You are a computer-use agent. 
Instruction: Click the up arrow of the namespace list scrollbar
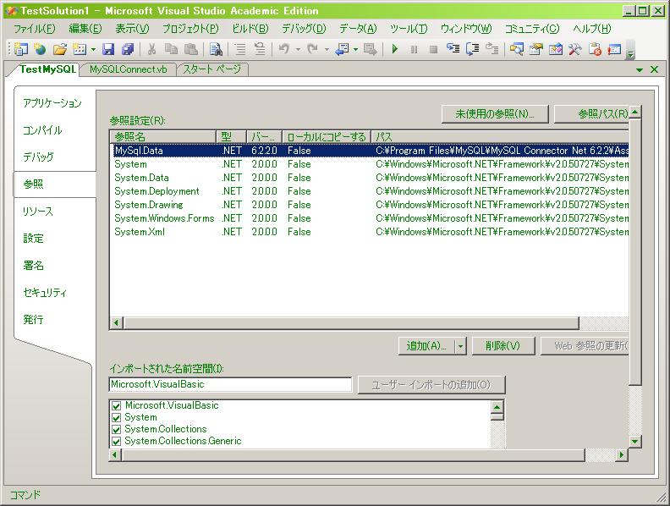pyautogui.click(x=497, y=406)
